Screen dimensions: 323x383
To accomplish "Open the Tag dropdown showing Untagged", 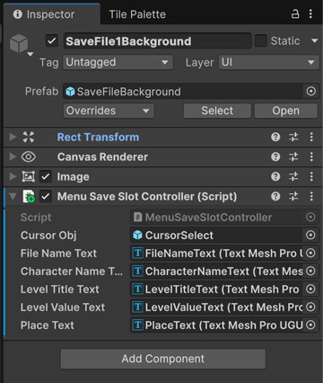I will click(118, 62).
